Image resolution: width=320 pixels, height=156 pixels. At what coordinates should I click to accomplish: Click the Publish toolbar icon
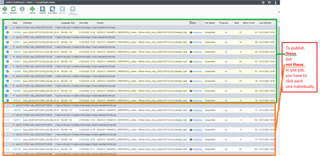point(42,9)
